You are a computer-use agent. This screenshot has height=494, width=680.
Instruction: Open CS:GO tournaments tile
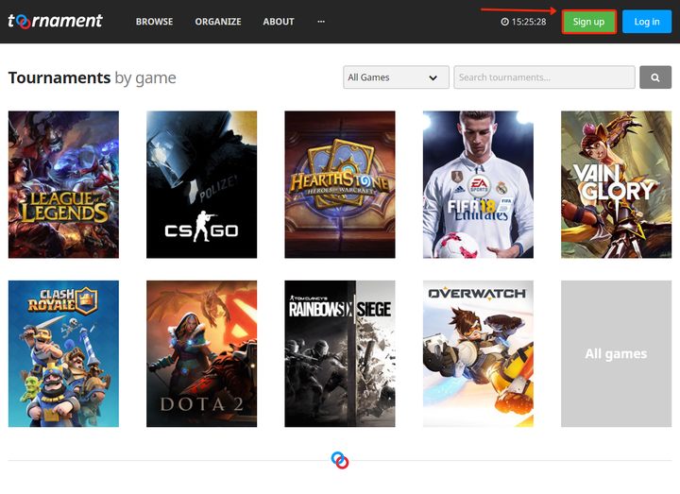[201, 184]
